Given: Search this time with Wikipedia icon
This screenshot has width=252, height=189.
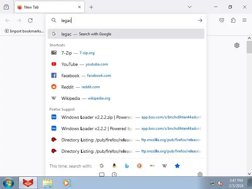Looking at the screenshot, I should (x=164, y=166).
